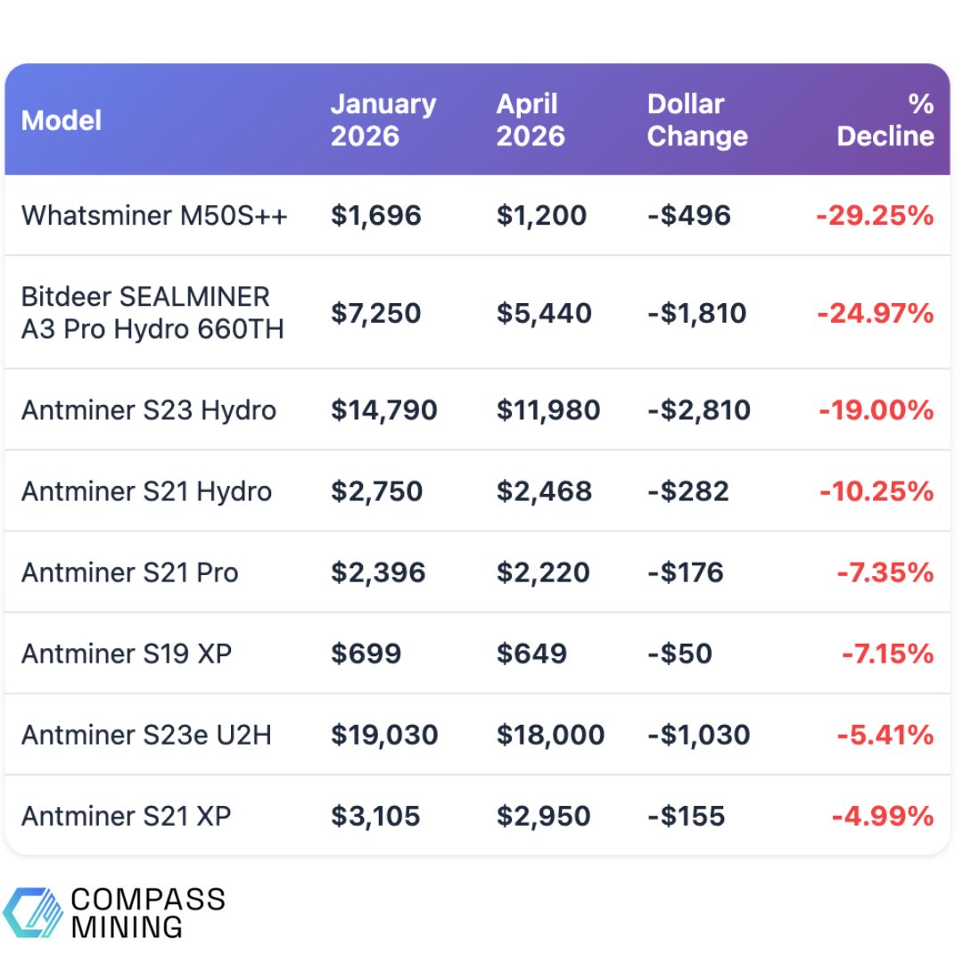Click the January 2026 column header

383,119
